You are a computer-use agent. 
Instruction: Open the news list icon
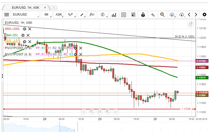(x=133, y=15)
